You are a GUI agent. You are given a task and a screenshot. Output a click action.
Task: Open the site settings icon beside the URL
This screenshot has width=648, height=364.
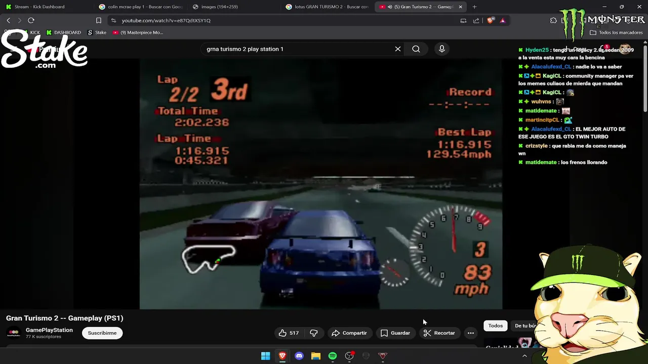point(113,21)
